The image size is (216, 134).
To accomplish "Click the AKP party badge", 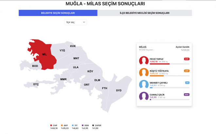I will (187, 71).
